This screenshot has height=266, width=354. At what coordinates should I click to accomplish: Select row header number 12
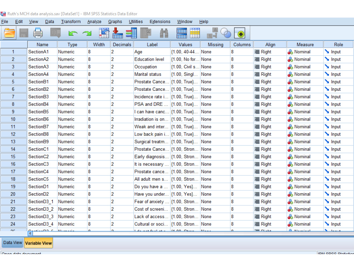pos(13,134)
